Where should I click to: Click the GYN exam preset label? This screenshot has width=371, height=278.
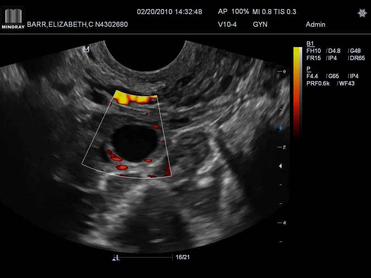coord(260,25)
